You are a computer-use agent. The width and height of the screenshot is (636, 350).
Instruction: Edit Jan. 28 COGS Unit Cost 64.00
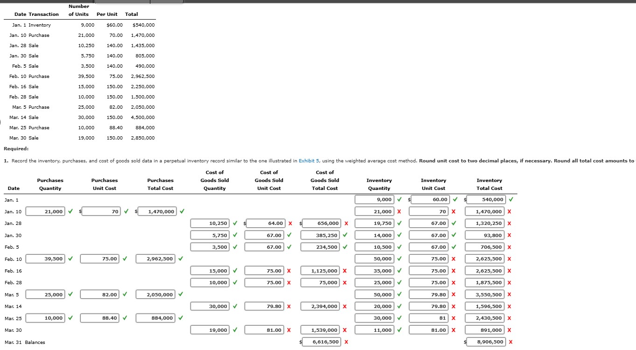pos(265,224)
